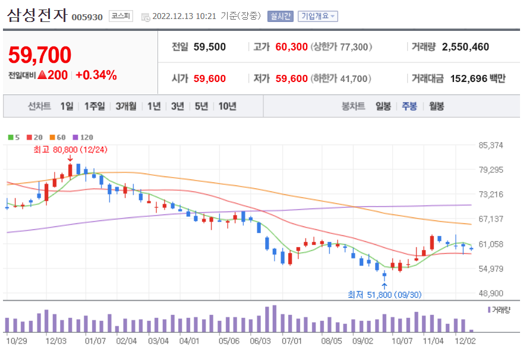Image resolution: width=523 pixels, height=350 pixels.
Task: Click the 하한가 41,700 lower limit text
Action: [x=341, y=78]
